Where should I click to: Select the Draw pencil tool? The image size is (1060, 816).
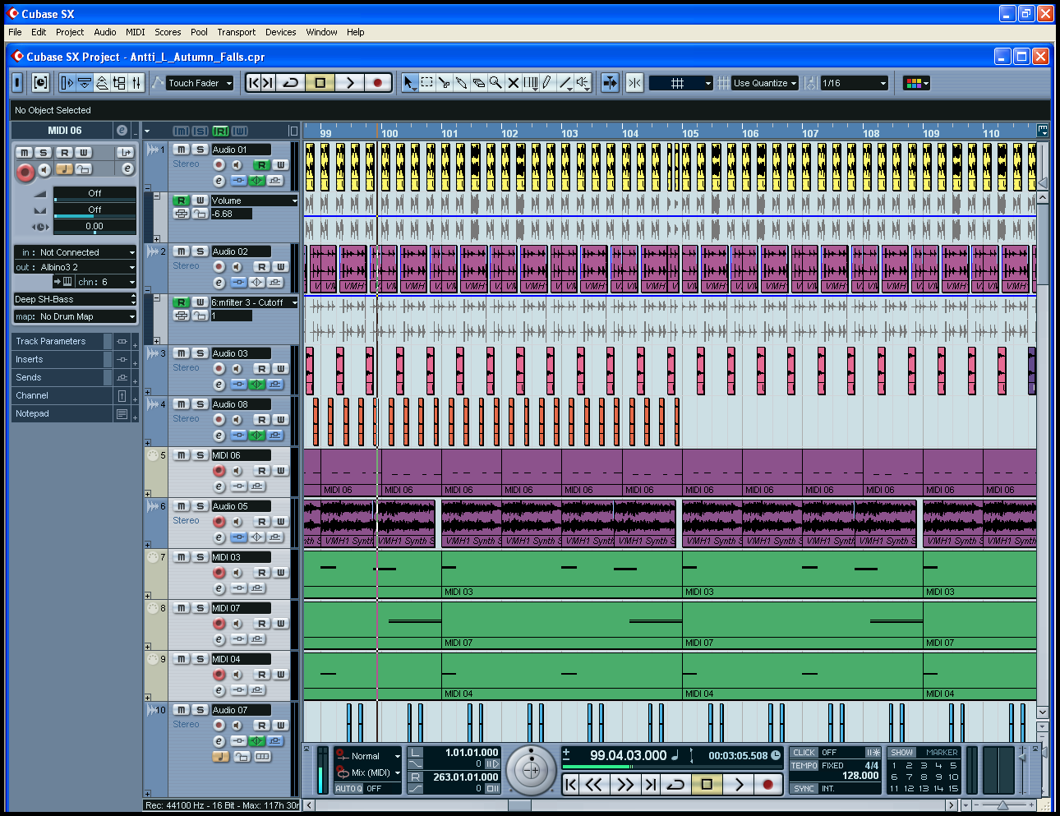[547, 82]
